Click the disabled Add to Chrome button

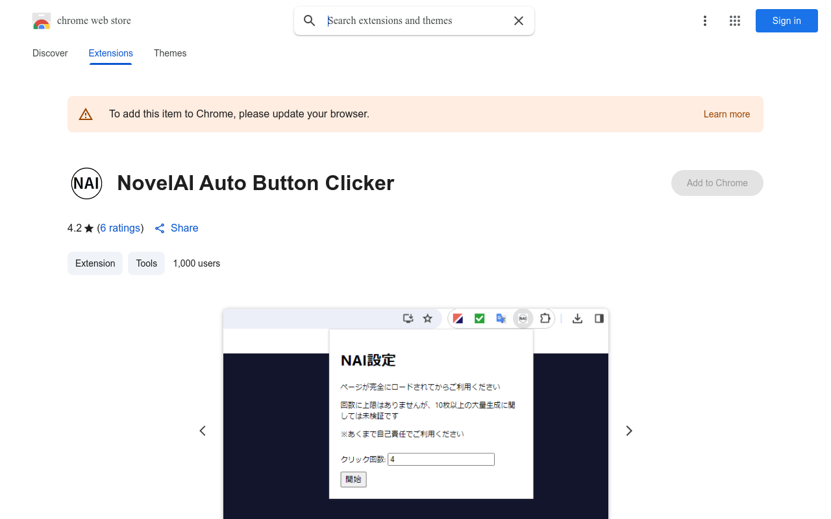click(x=717, y=183)
